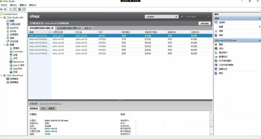Clear the search box with its X
261x139 pixels.
(176, 17)
